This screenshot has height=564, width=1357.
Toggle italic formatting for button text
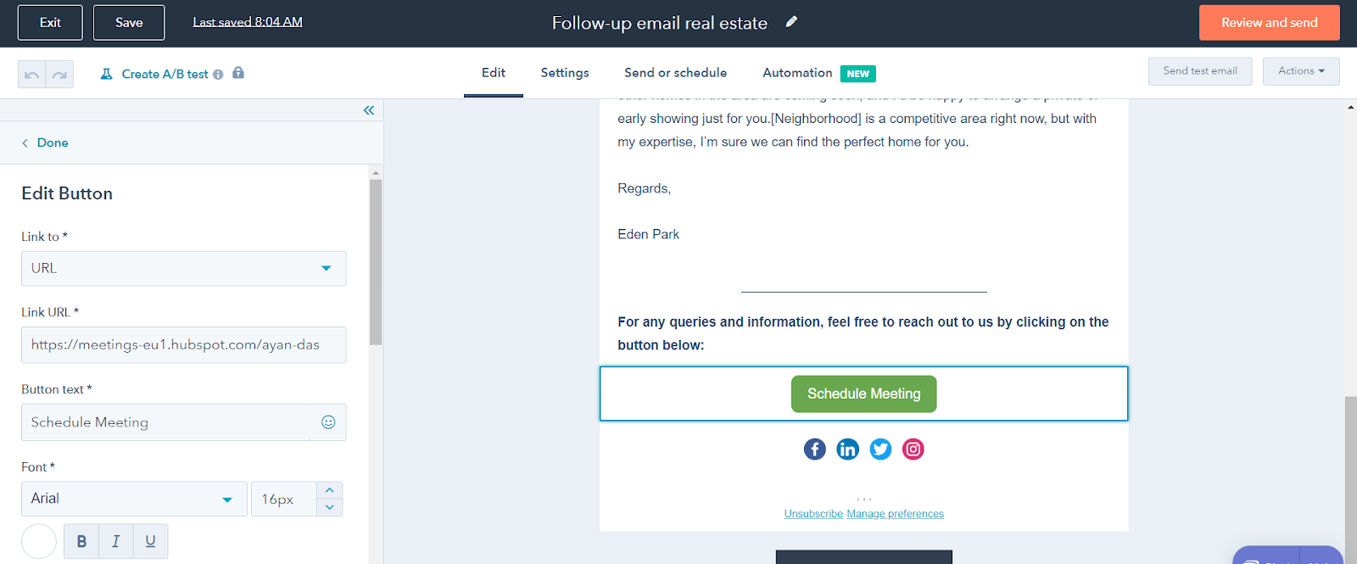115,541
